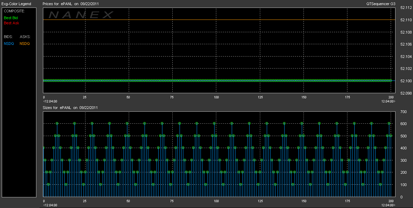413x208 pixels.
Task: Click the 175 tick under Sizes chart
Action: pos(347,201)
